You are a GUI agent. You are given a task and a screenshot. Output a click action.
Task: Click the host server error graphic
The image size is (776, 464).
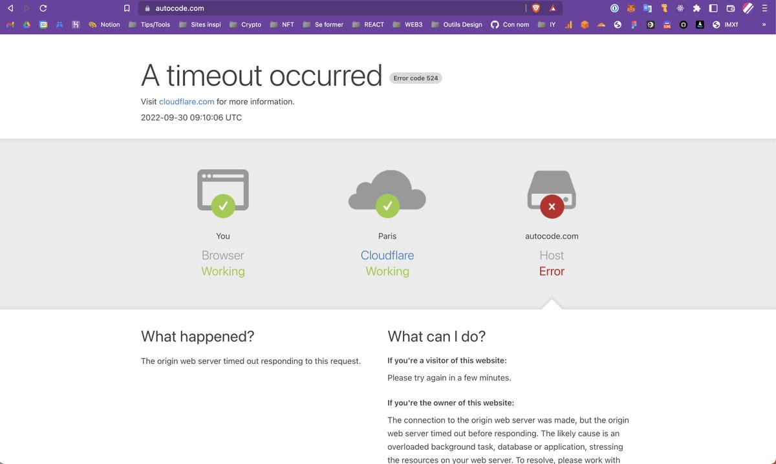(x=552, y=193)
